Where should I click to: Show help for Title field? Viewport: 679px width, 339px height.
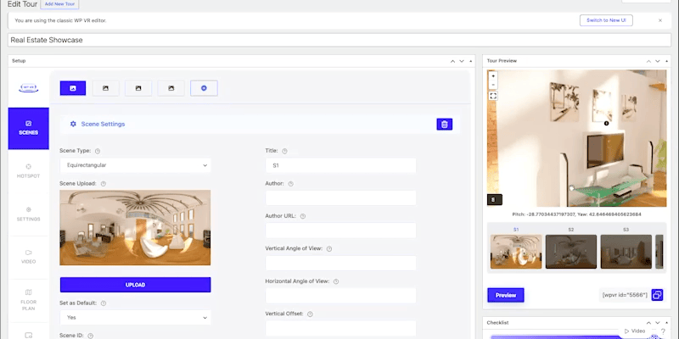[284, 152]
